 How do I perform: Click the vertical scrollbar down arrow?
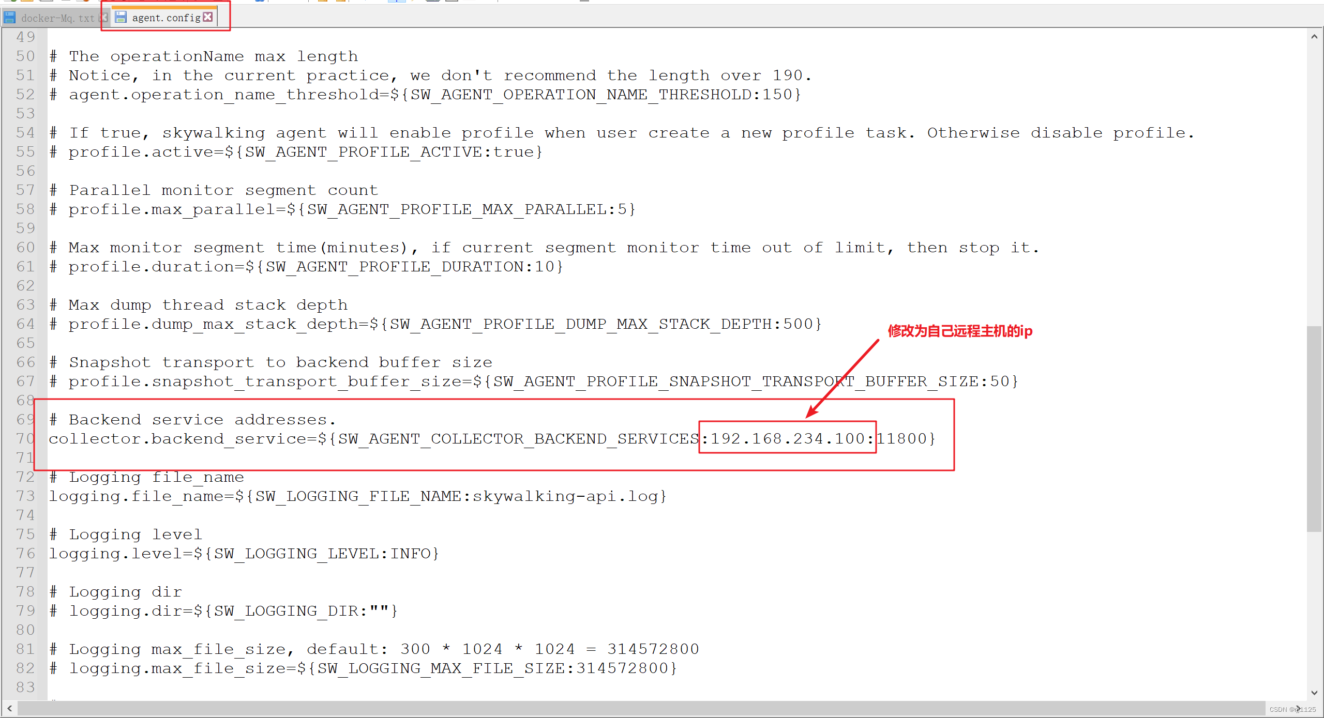(x=1314, y=693)
